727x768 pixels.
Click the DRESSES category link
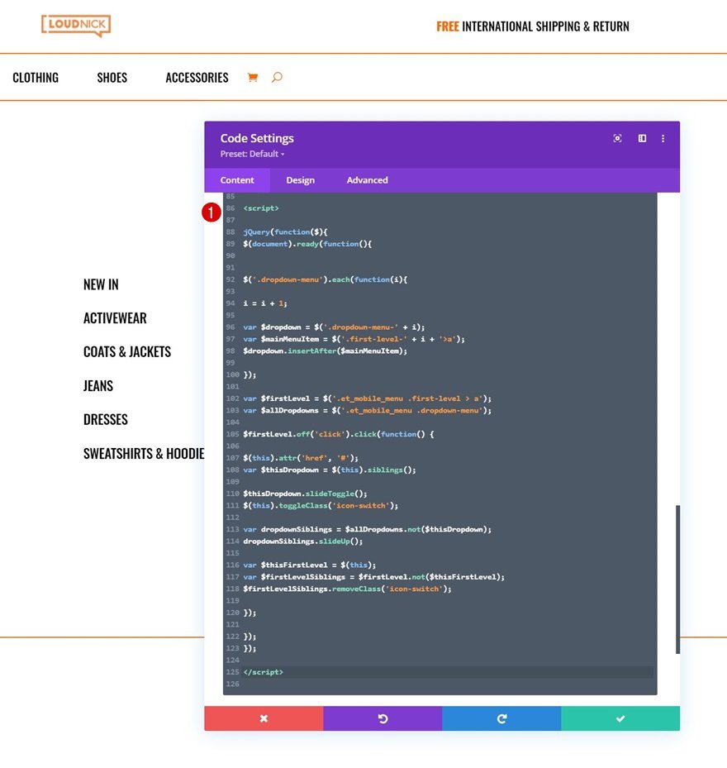(x=106, y=419)
